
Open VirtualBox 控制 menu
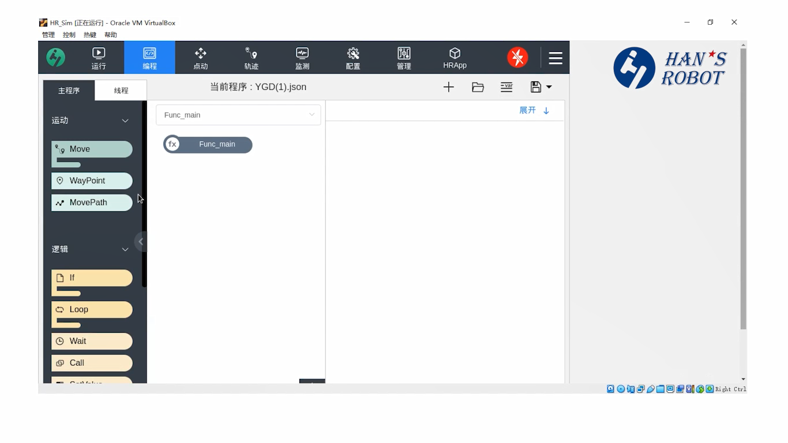click(x=69, y=35)
